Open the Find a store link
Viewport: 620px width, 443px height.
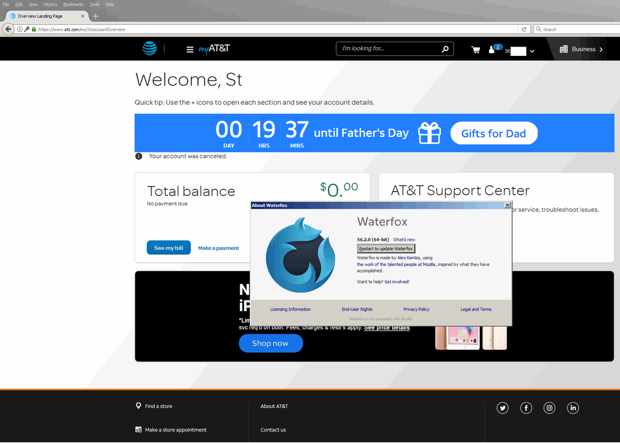click(158, 406)
